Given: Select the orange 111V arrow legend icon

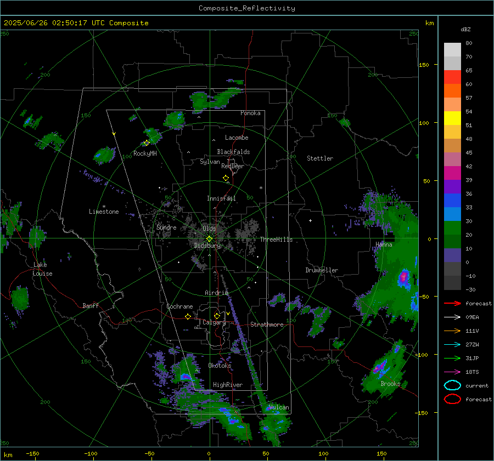Looking at the screenshot, I should pos(452,331).
